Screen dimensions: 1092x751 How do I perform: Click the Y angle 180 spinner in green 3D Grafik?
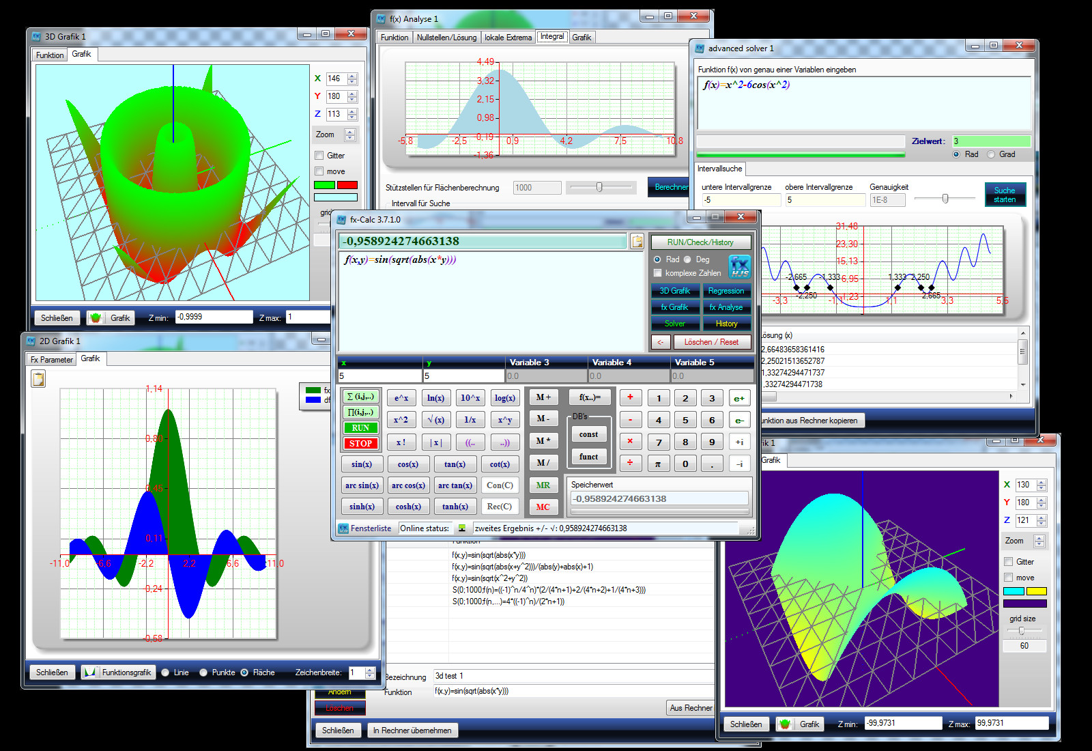click(352, 96)
